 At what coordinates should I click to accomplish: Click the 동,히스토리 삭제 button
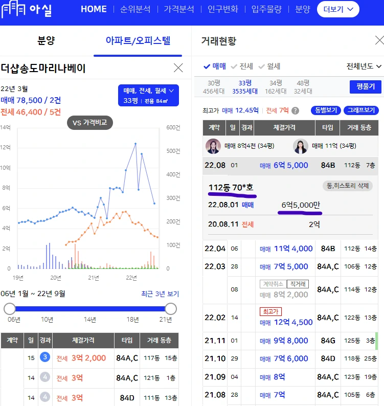coord(348,186)
